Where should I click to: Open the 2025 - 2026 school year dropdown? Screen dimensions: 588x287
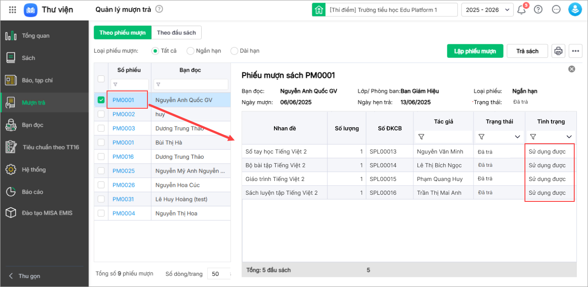coord(488,10)
